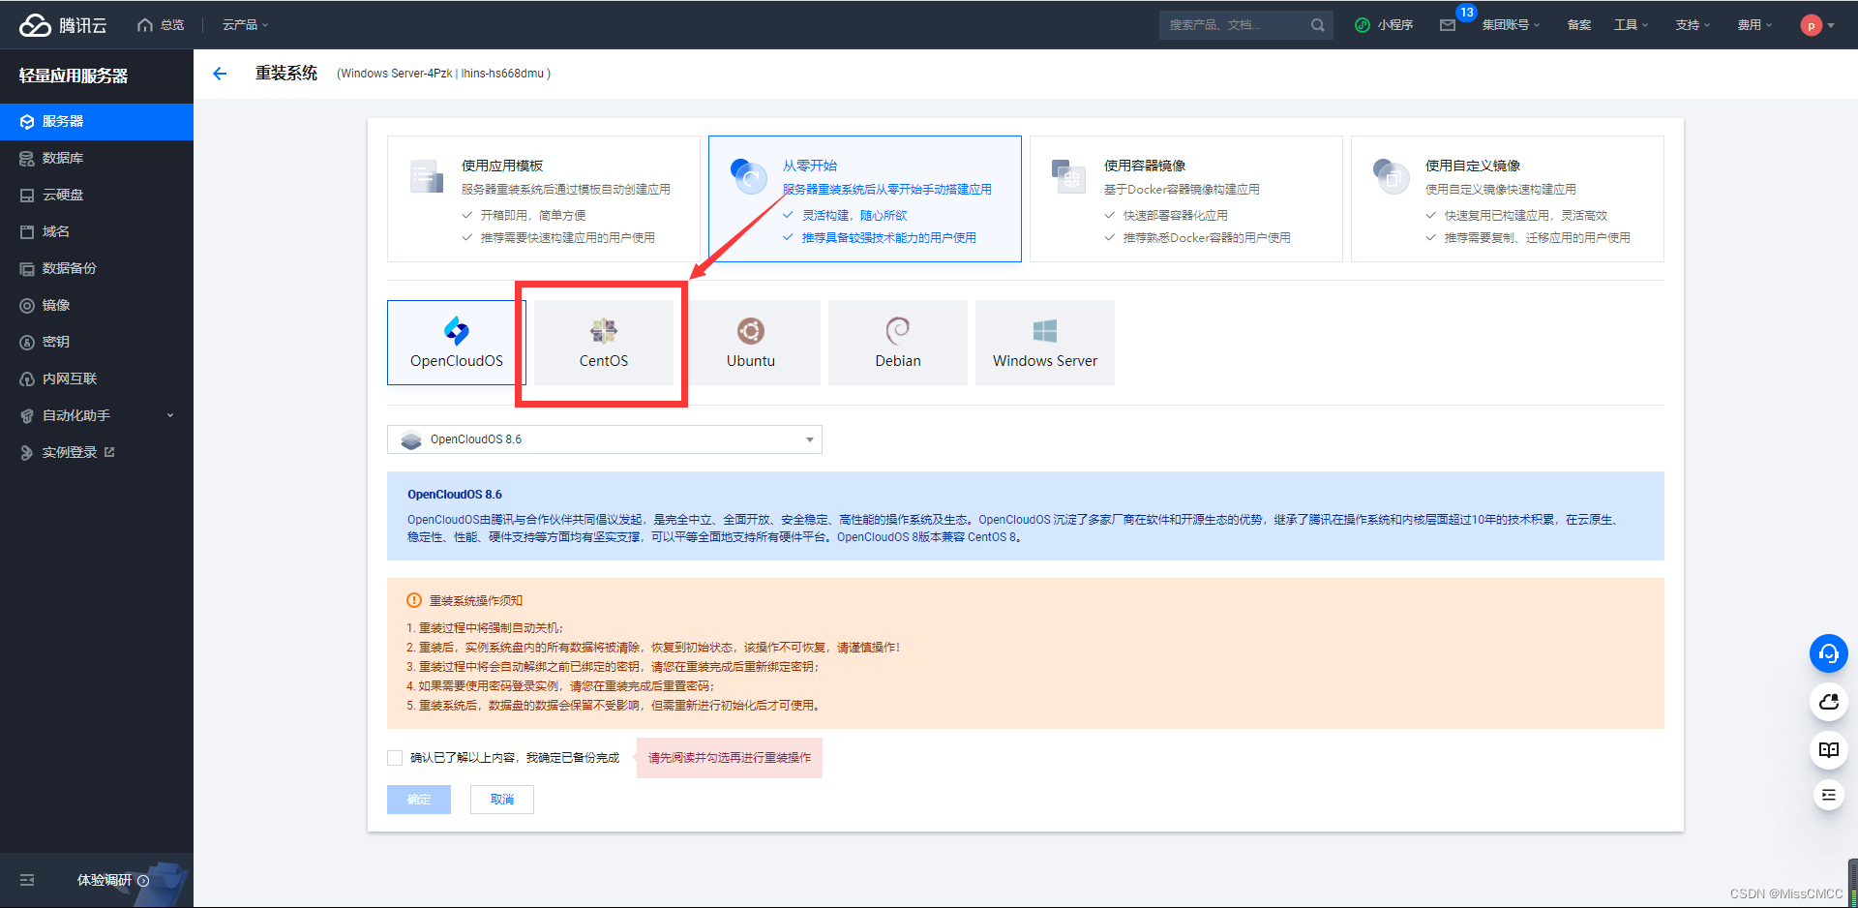The height and width of the screenshot is (908, 1858).
Task: Click the 取消 cancel button
Action: 502,800
